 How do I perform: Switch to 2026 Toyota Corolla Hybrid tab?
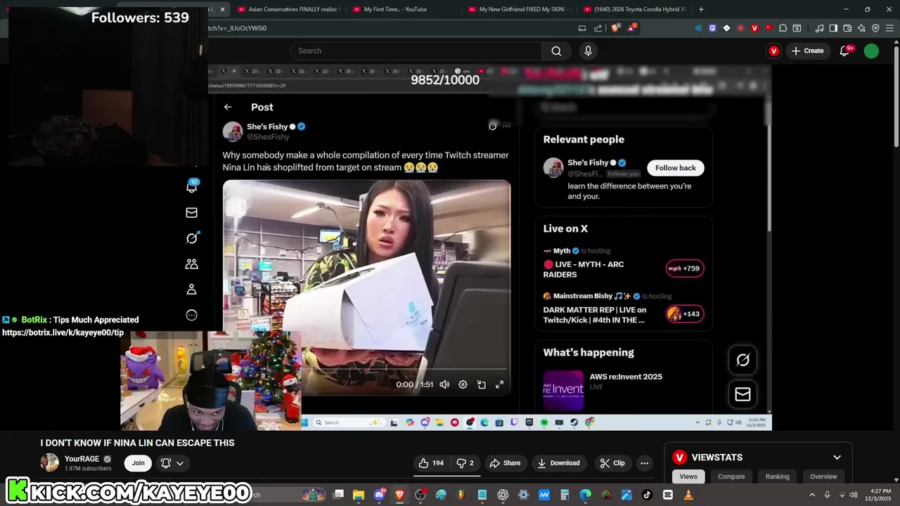click(636, 9)
